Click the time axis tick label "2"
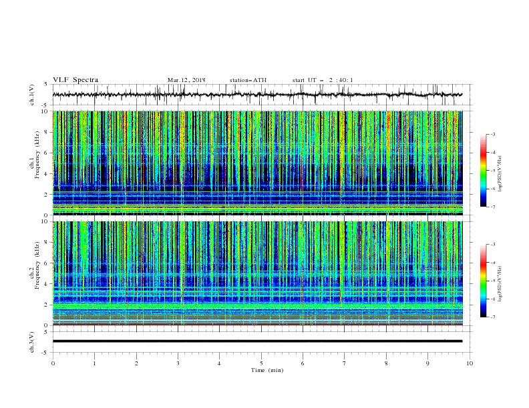Viewport: 529px width, 408px height. pos(136,363)
